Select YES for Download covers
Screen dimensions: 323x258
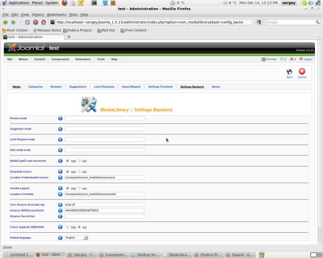(x=67, y=171)
